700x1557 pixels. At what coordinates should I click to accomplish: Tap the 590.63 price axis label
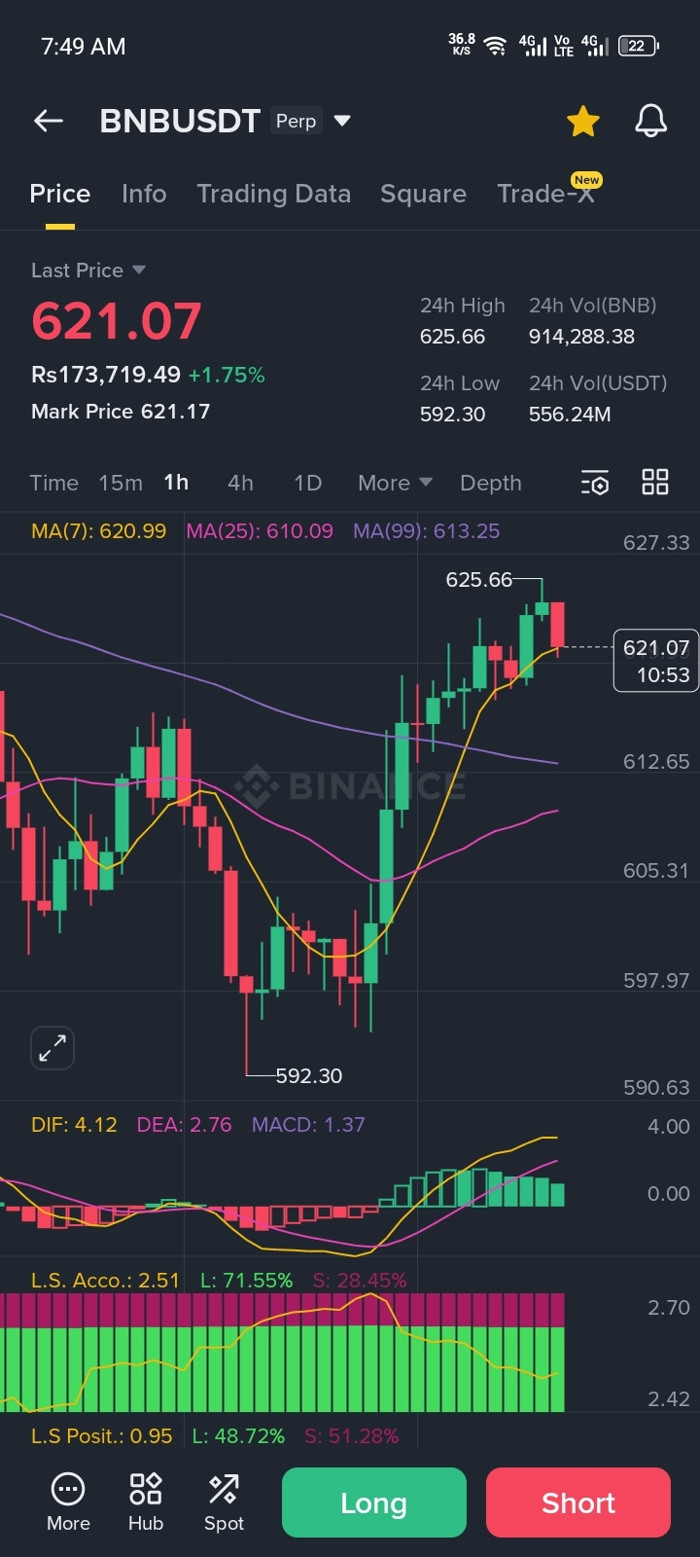656,1088
